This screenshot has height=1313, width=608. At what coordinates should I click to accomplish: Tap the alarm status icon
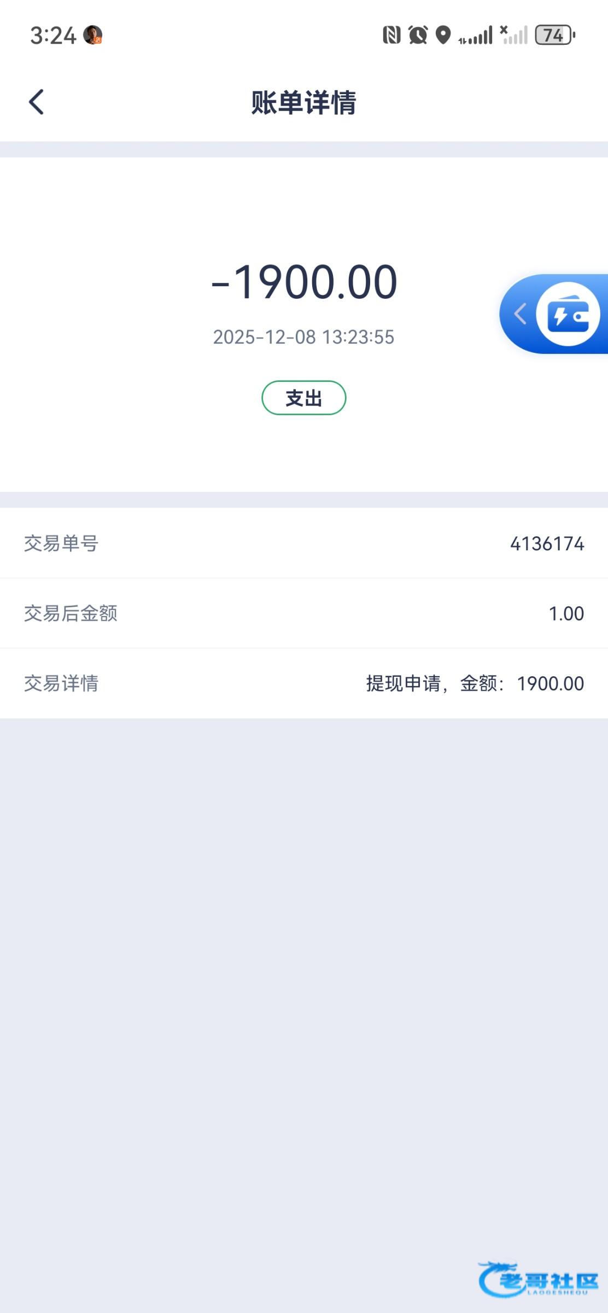tap(418, 35)
